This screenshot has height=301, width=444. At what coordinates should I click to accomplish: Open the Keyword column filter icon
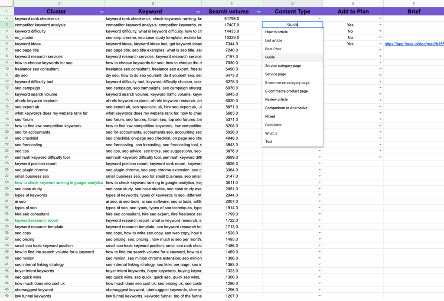click(198, 12)
